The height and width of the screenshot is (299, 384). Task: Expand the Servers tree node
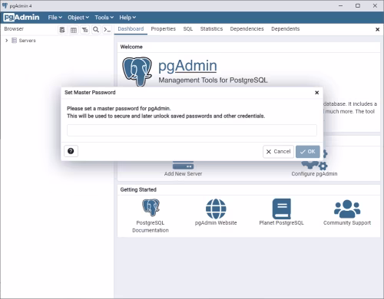coord(7,41)
